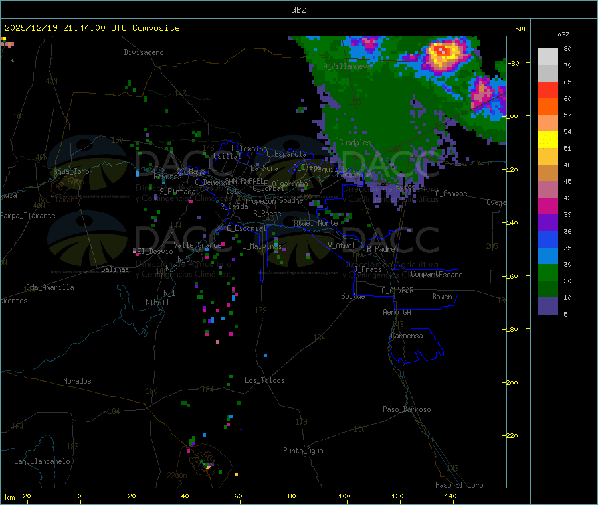Click the Carmensa location label

(x=407, y=336)
